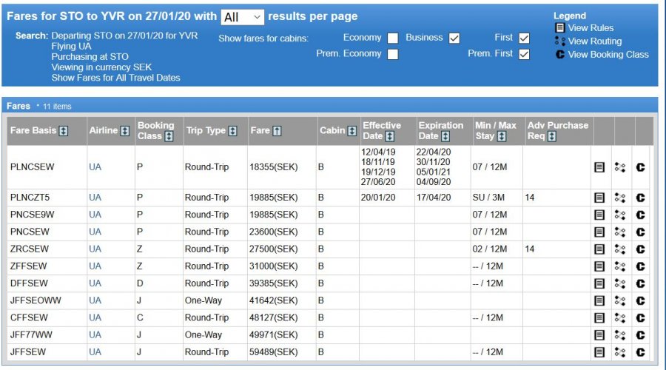The height and width of the screenshot is (370, 666).
Task: Click UA airline link for PLNCSEW
Action: click(x=95, y=167)
